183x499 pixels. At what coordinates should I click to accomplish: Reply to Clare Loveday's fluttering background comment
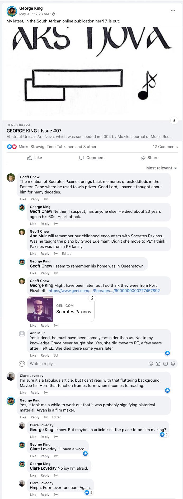click(35, 393)
